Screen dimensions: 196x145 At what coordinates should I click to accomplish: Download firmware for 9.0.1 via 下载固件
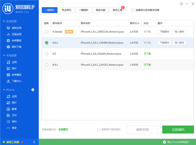pos(164,43)
